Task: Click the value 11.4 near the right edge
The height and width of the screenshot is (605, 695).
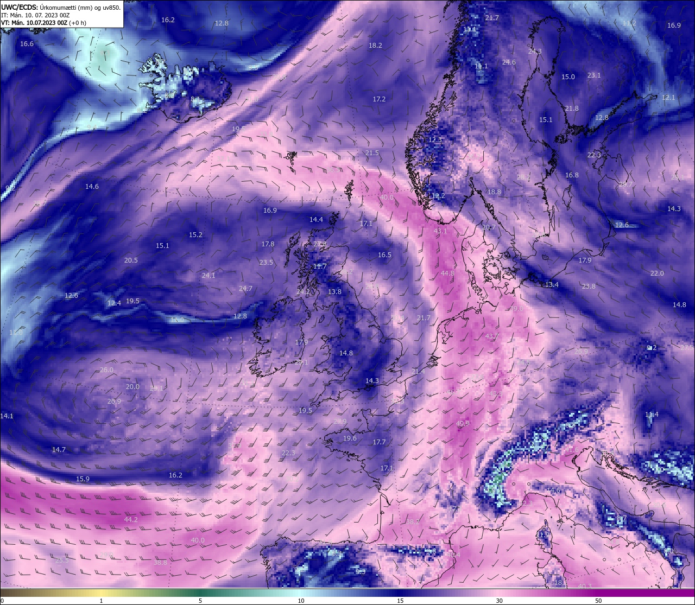Action: pos(652,415)
